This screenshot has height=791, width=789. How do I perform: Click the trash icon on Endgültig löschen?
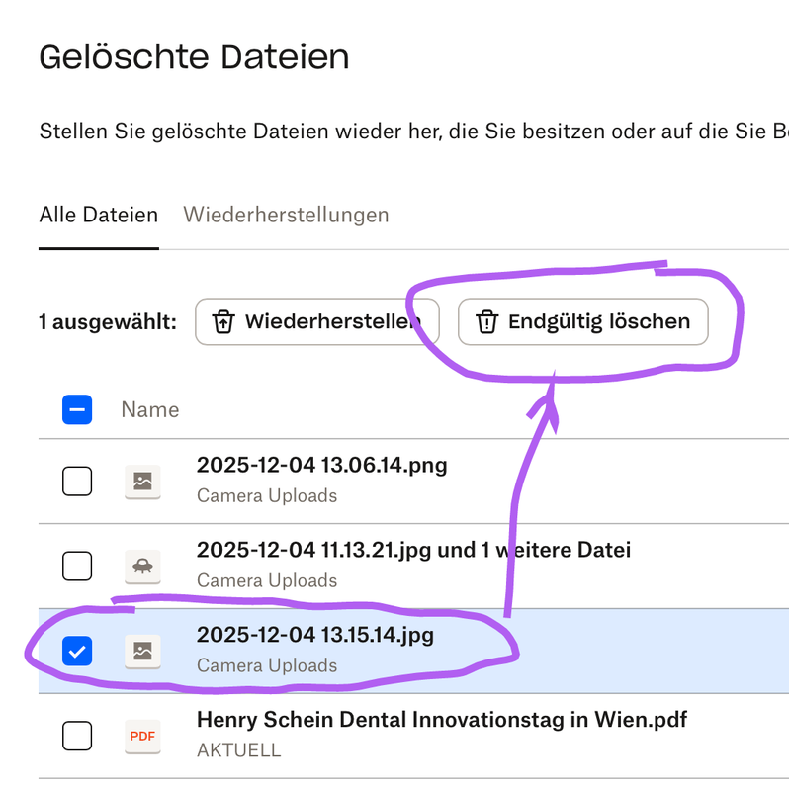click(x=486, y=322)
